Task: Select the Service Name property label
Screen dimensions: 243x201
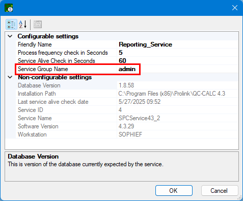Action: [35, 118]
